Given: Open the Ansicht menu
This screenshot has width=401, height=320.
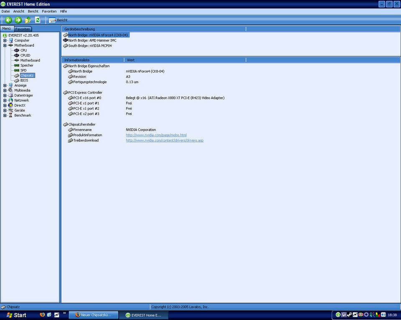Looking at the screenshot, I should (x=19, y=11).
